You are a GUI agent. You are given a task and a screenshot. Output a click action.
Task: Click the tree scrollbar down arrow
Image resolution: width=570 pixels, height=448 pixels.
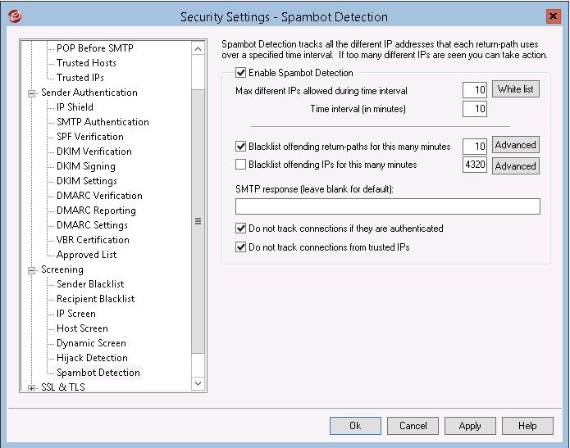[x=198, y=383]
